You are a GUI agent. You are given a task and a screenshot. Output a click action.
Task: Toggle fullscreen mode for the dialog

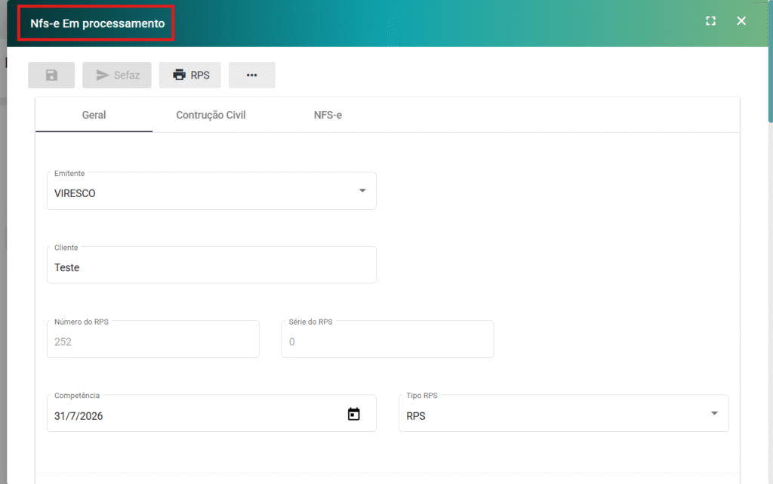click(x=710, y=20)
